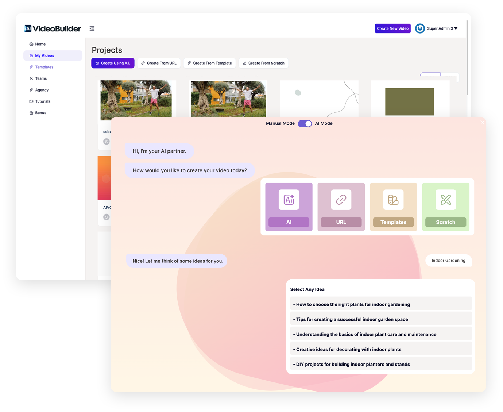Image resolution: width=503 pixels, height=412 pixels.
Task: Click the Create Using A.I. button
Action: coord(113,63)
